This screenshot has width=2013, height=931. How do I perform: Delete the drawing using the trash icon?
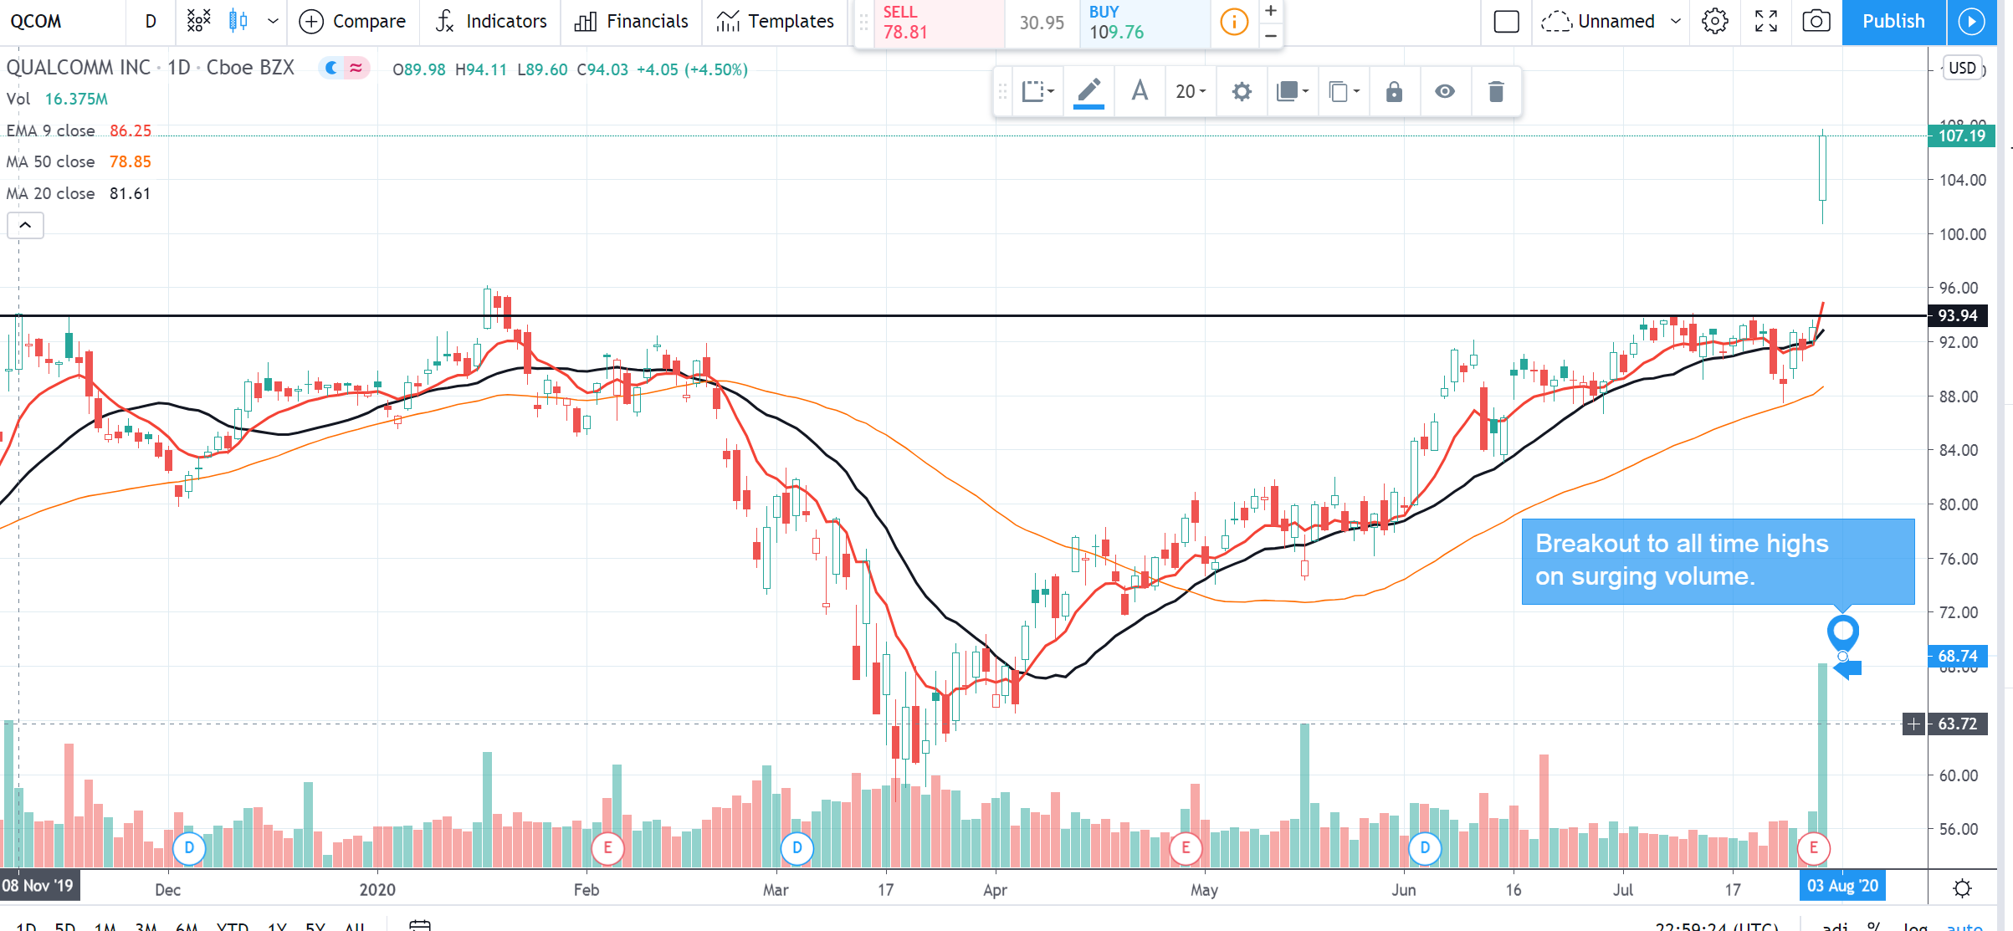click(x=1496, y=92)
